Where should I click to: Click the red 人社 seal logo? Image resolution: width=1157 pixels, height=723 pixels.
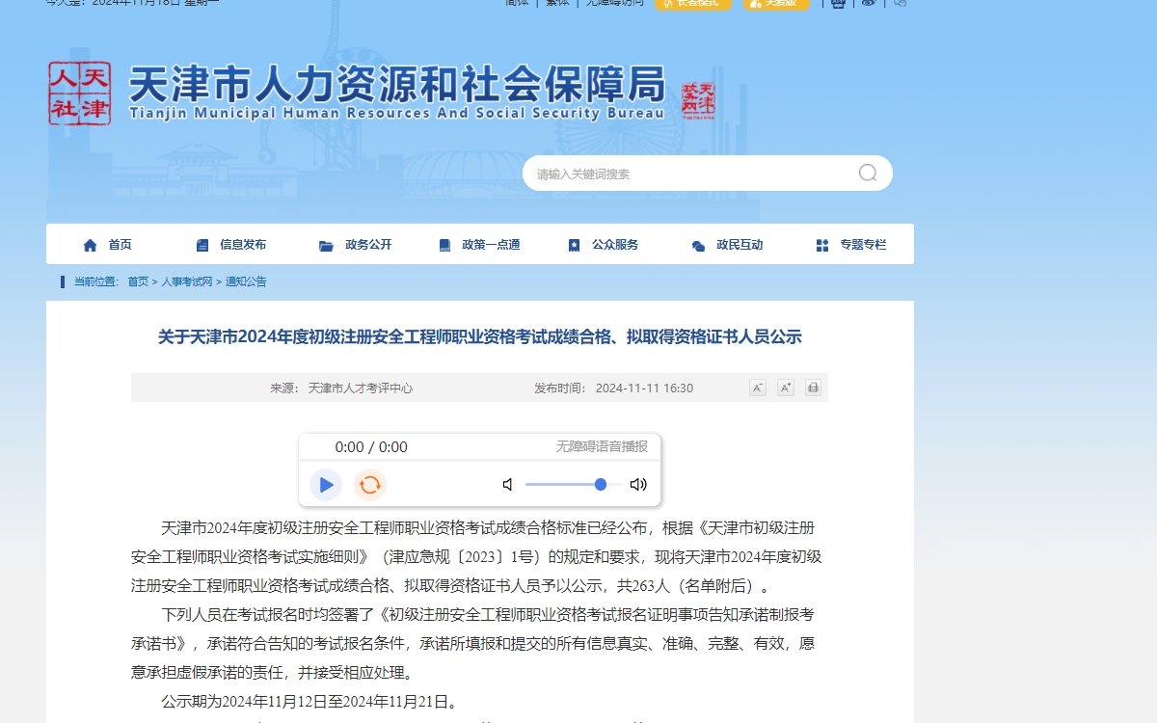[x=80, y=94]
